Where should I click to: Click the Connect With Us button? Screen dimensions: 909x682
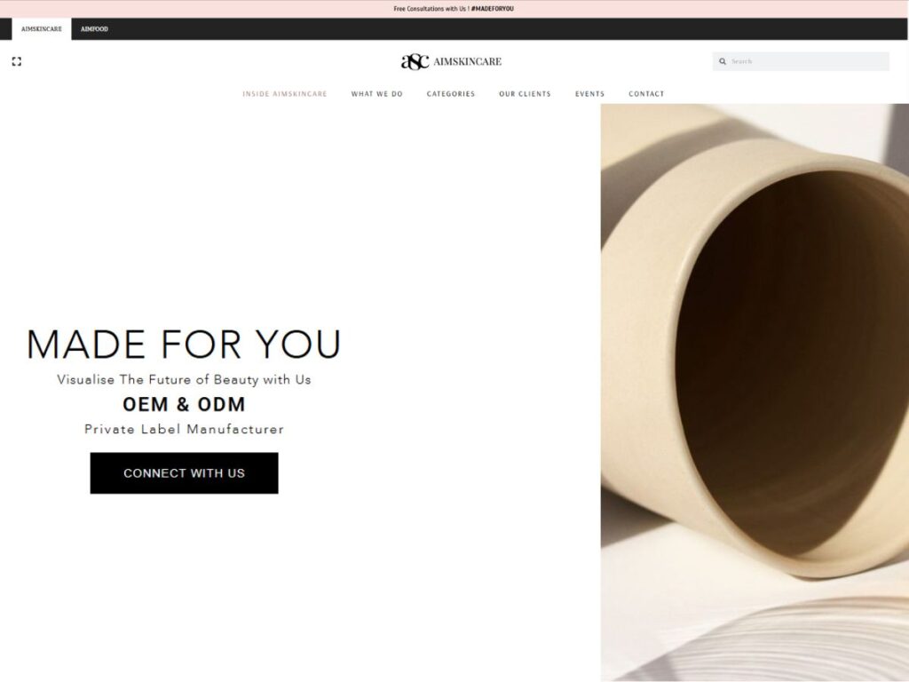click(185, 473)
